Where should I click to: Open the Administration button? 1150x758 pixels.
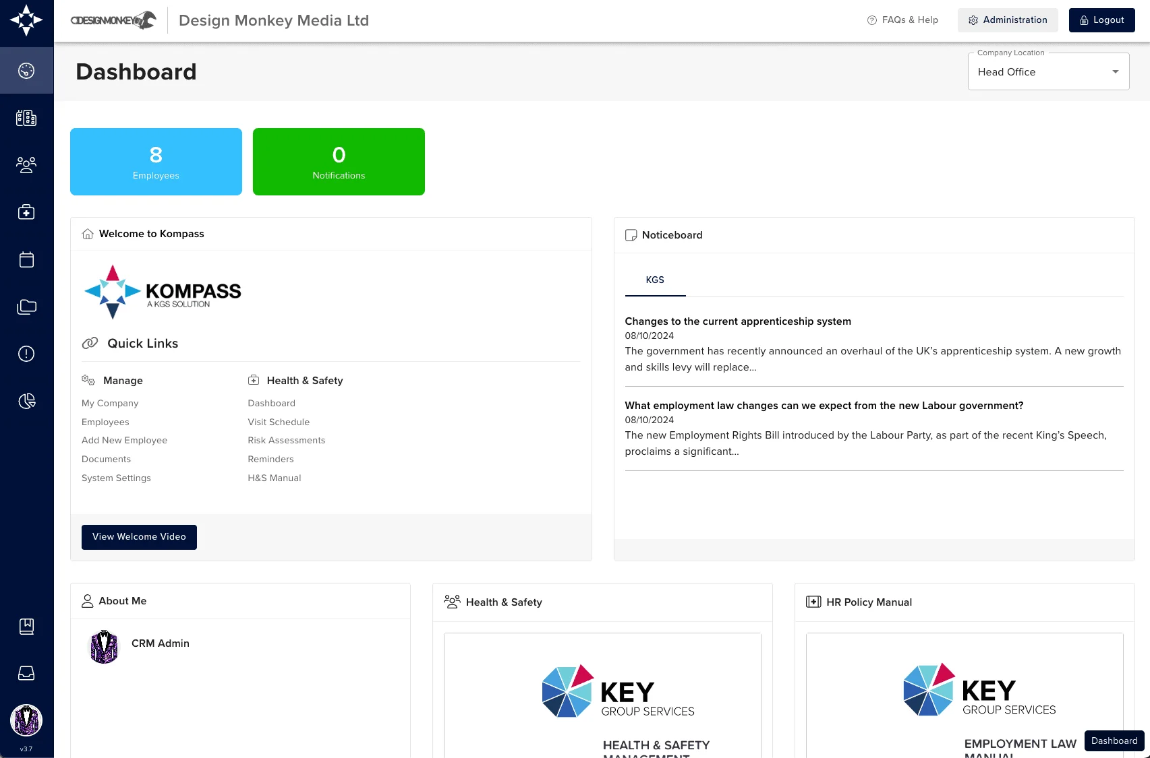click(1008, 20)
